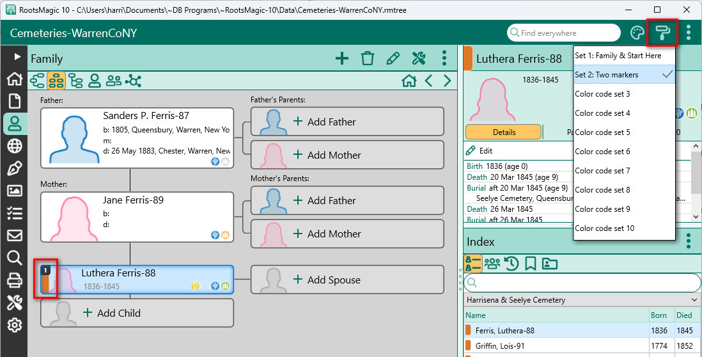Screen dimensions: 702x357
Task: Show Groups view in Index panel
Action: 492,264
